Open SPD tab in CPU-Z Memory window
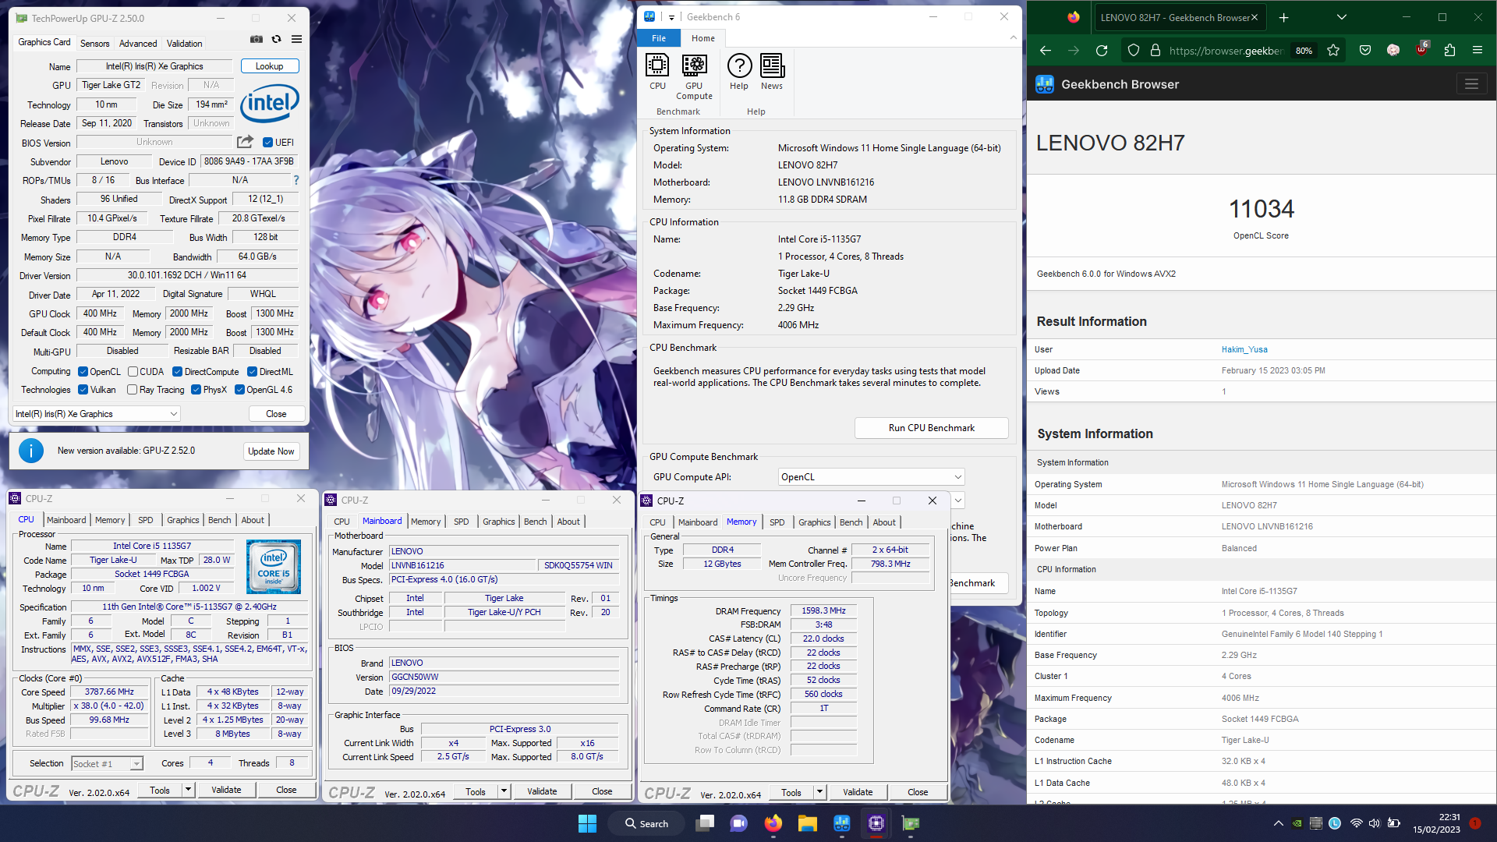This screenshot has width=1497, height=842. click(x=777, y=522)
